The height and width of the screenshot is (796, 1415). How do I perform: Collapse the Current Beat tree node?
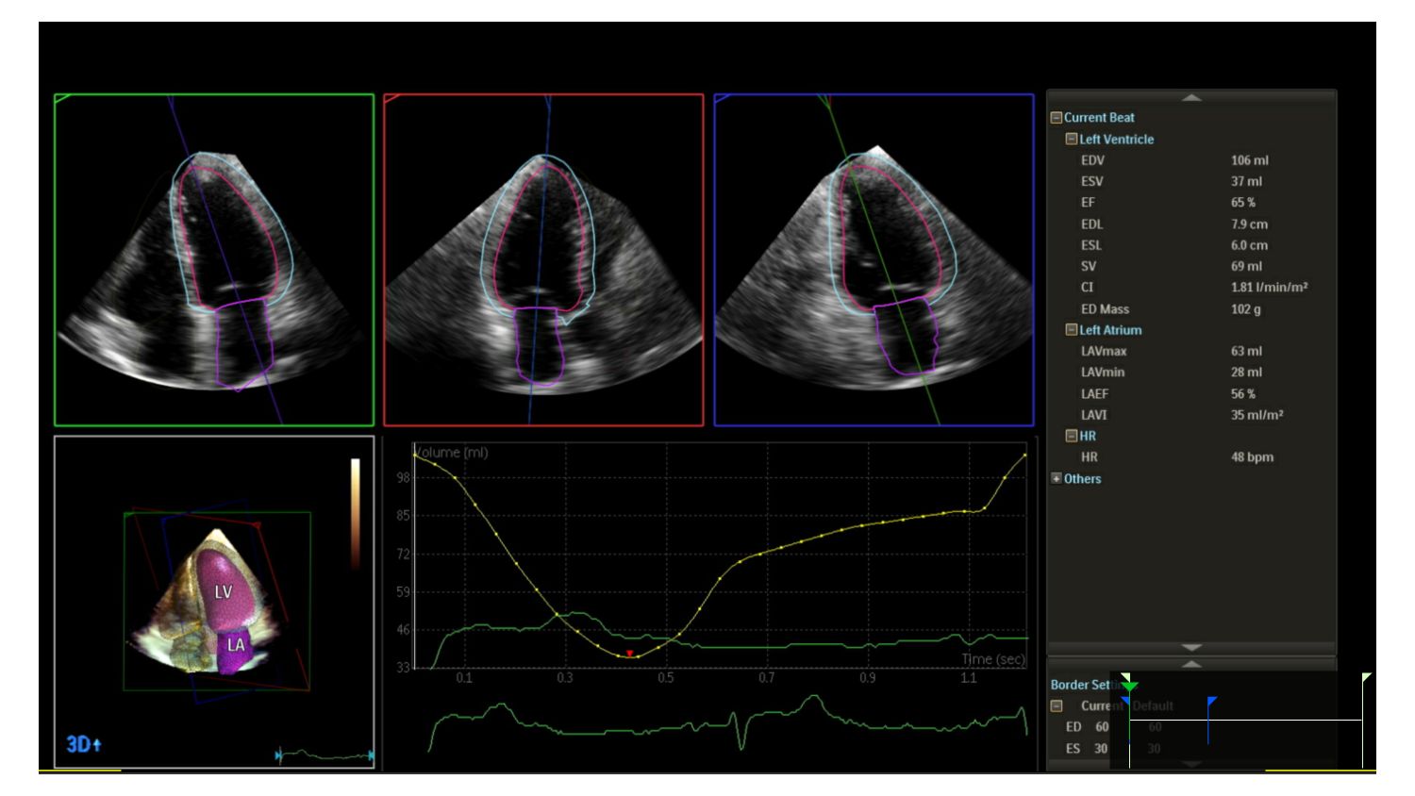point(1057,118)
